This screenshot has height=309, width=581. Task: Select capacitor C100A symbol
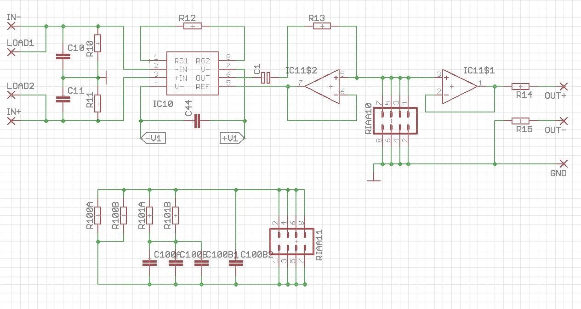tap(149, 263)
